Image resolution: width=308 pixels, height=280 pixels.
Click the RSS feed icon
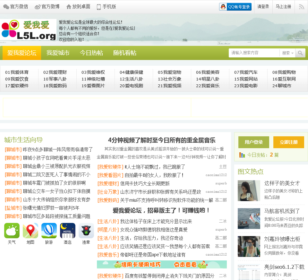tap(302, 7)
